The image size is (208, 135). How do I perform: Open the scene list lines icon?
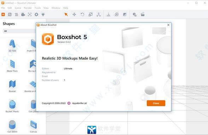tap(16, 14)
